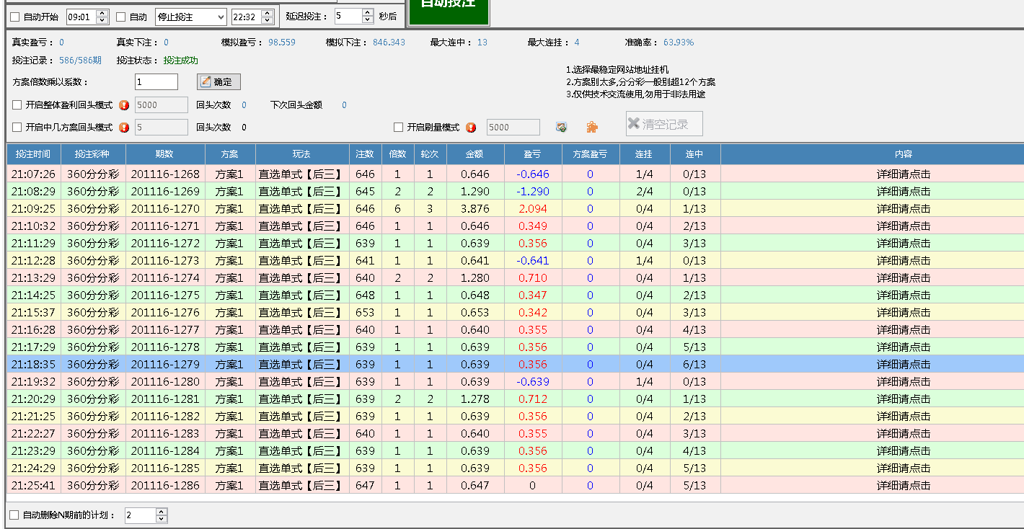Click the 期数 column header
The image size is (1024, 529).
point(165,154)
